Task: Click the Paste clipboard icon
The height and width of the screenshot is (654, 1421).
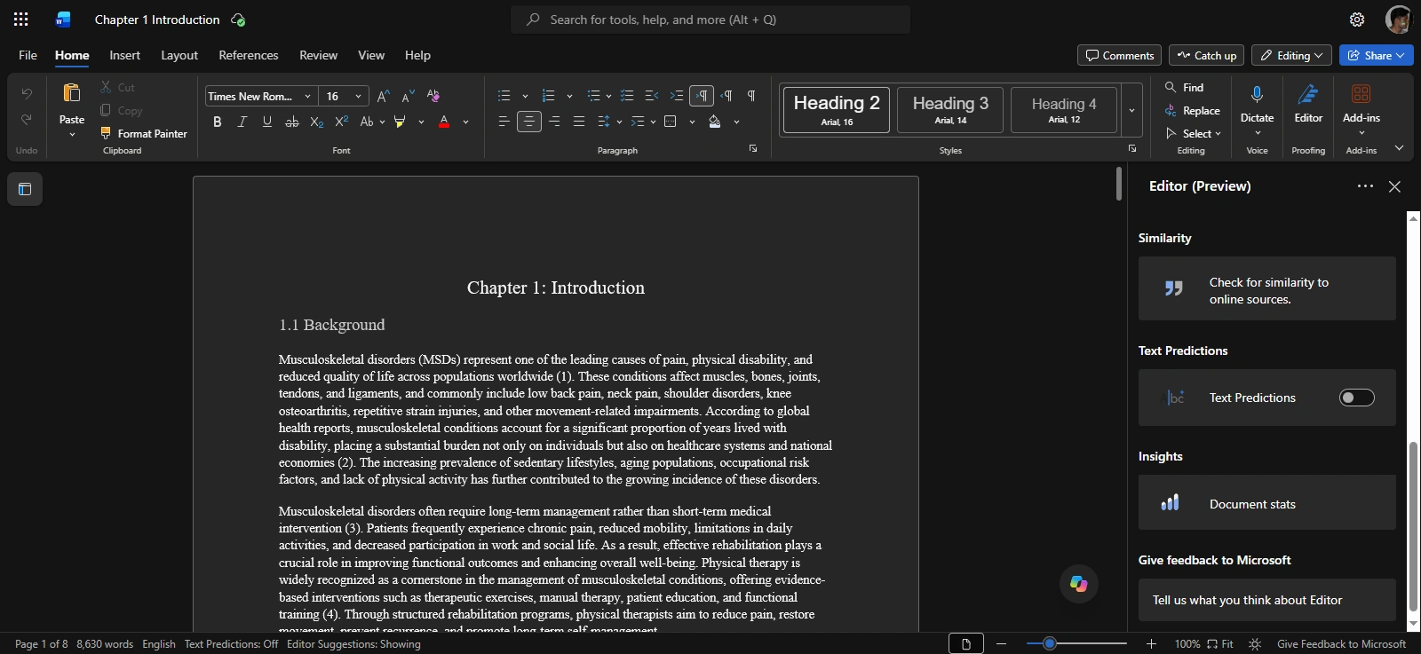Action: (x=72, y=93)
